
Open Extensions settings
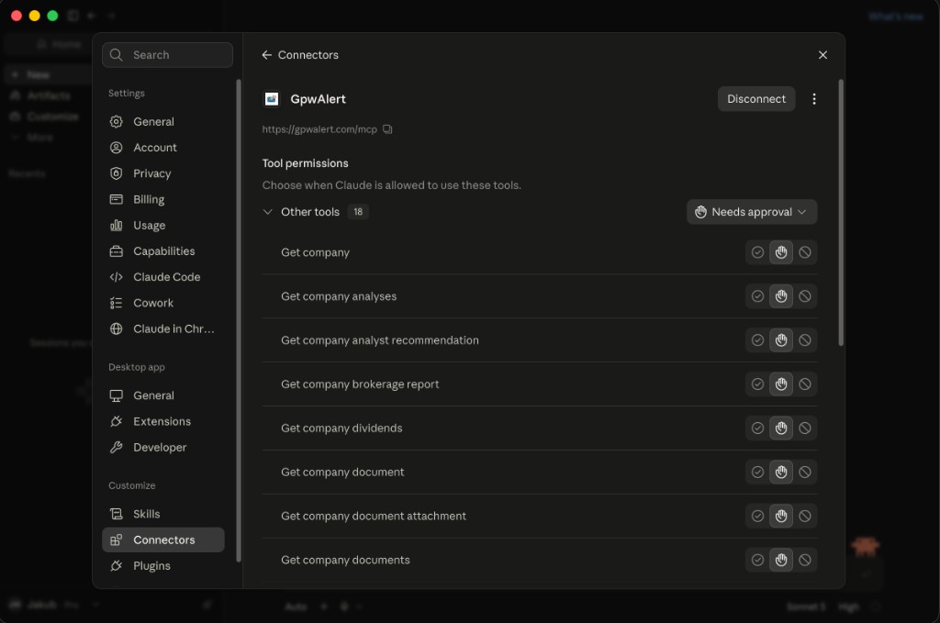click(x=163, y=421)
